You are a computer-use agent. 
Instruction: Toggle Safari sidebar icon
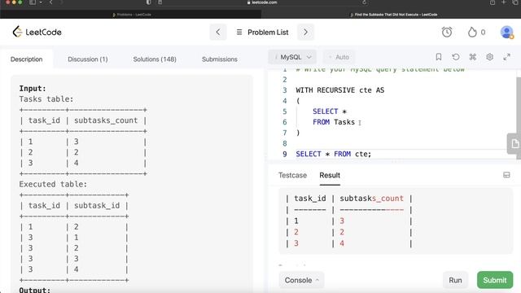point(33,2)
